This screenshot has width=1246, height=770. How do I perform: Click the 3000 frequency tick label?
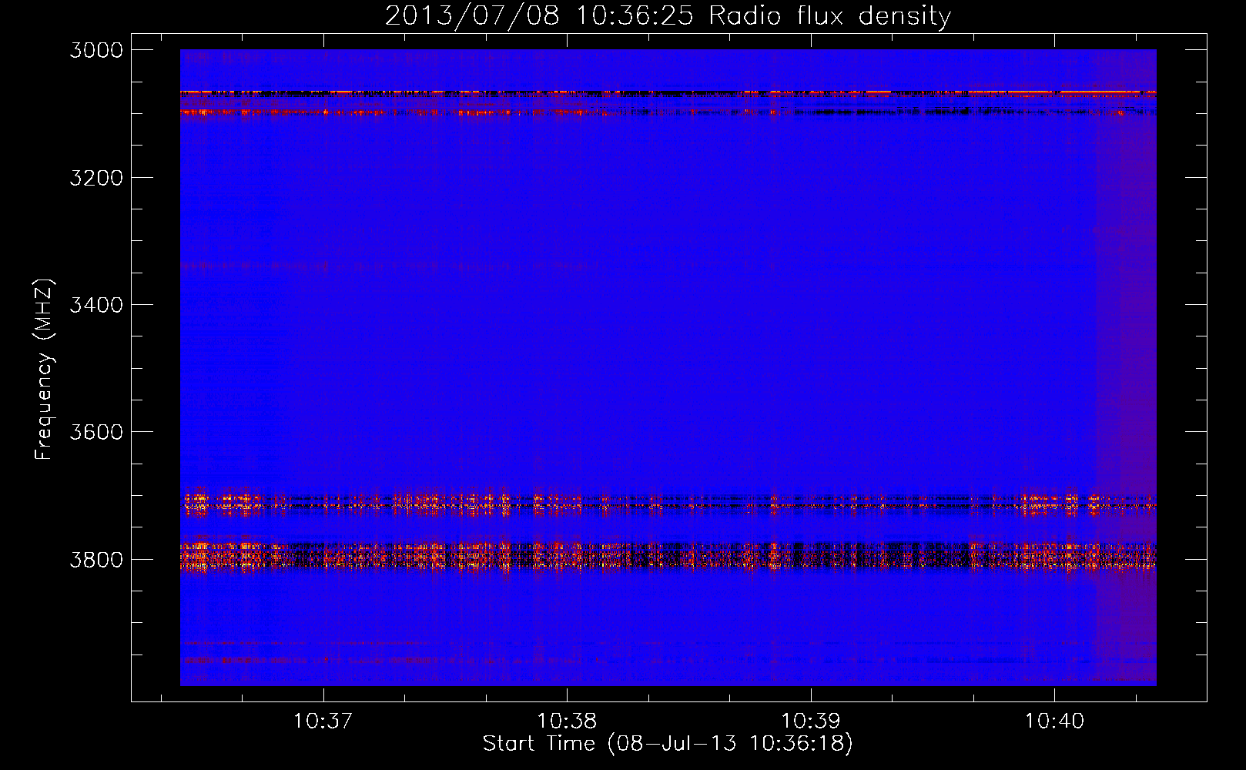click(x=96, y=50)
